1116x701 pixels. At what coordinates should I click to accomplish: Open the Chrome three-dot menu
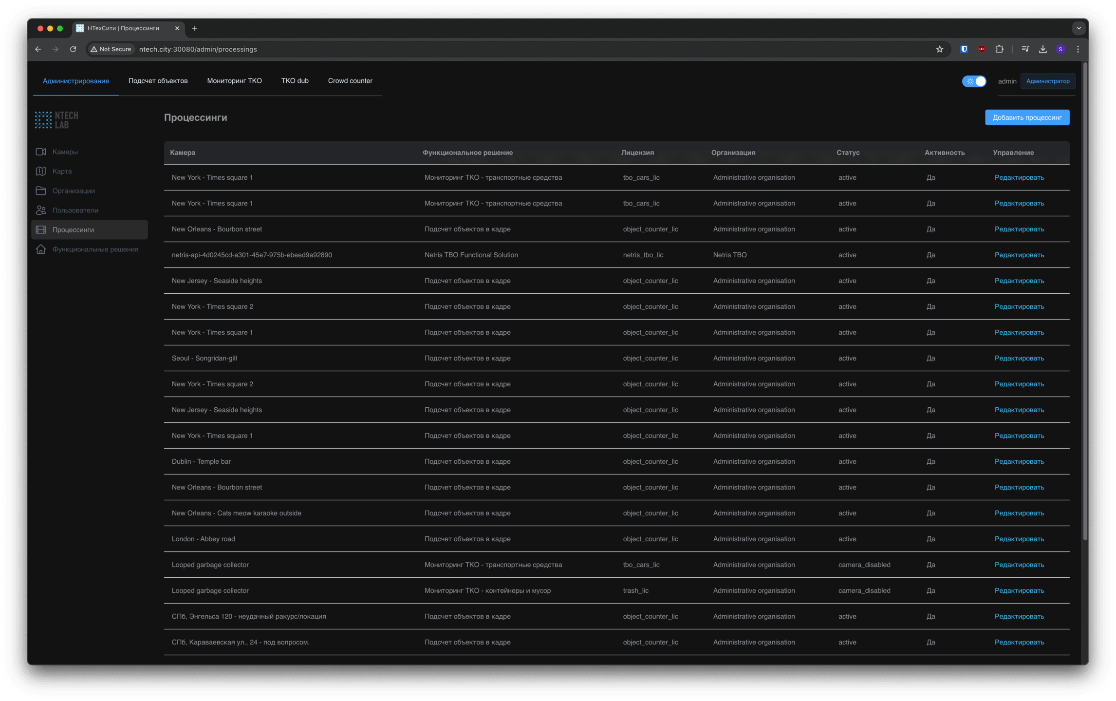tap(1078, 49)
